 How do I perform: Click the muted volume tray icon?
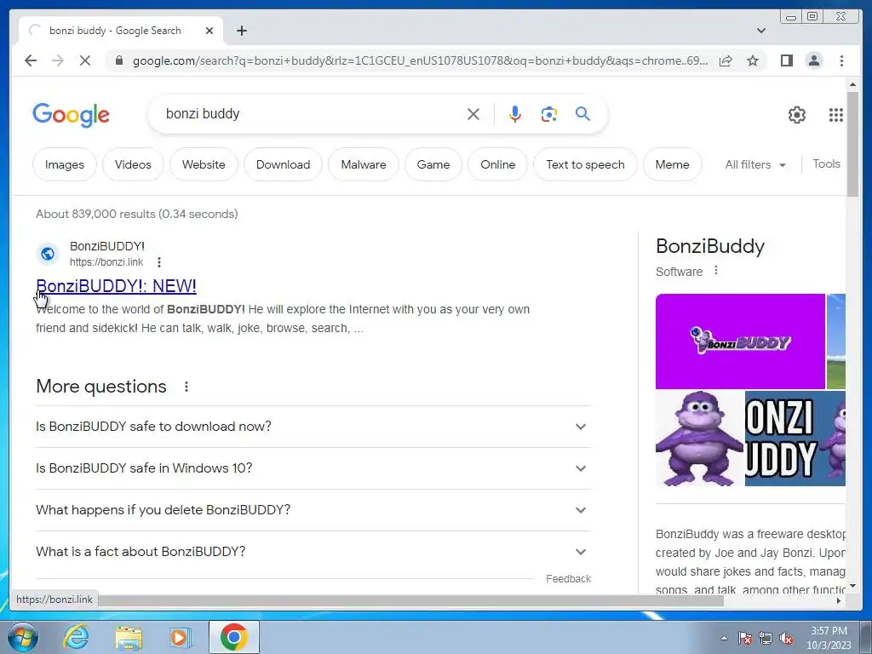click(x=786, y=639)
